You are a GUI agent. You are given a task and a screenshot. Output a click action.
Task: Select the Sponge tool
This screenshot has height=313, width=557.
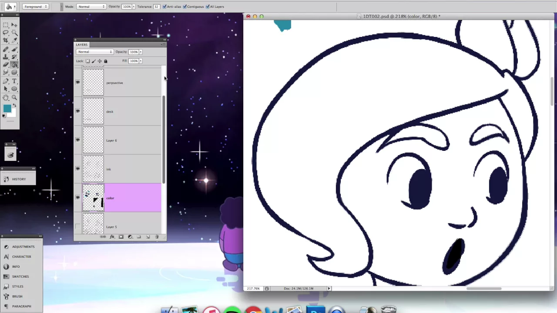point(14,72)
